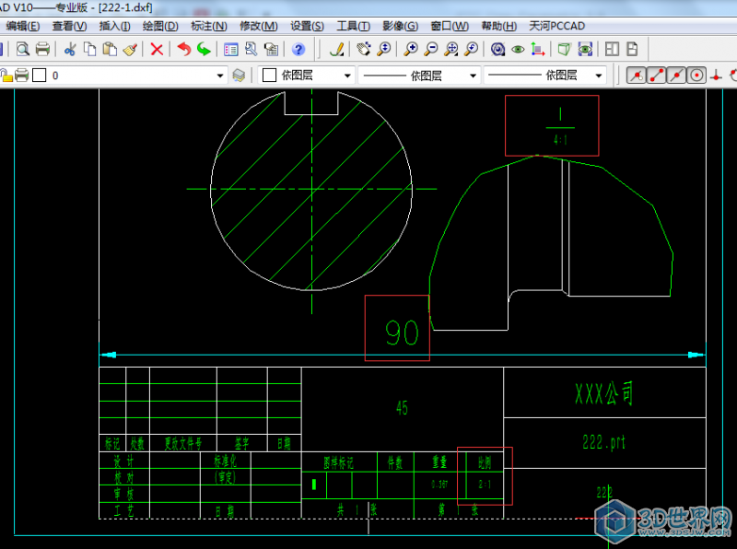Click the 2:1 scale value cell
737x549 pixels.
(485, 485)
